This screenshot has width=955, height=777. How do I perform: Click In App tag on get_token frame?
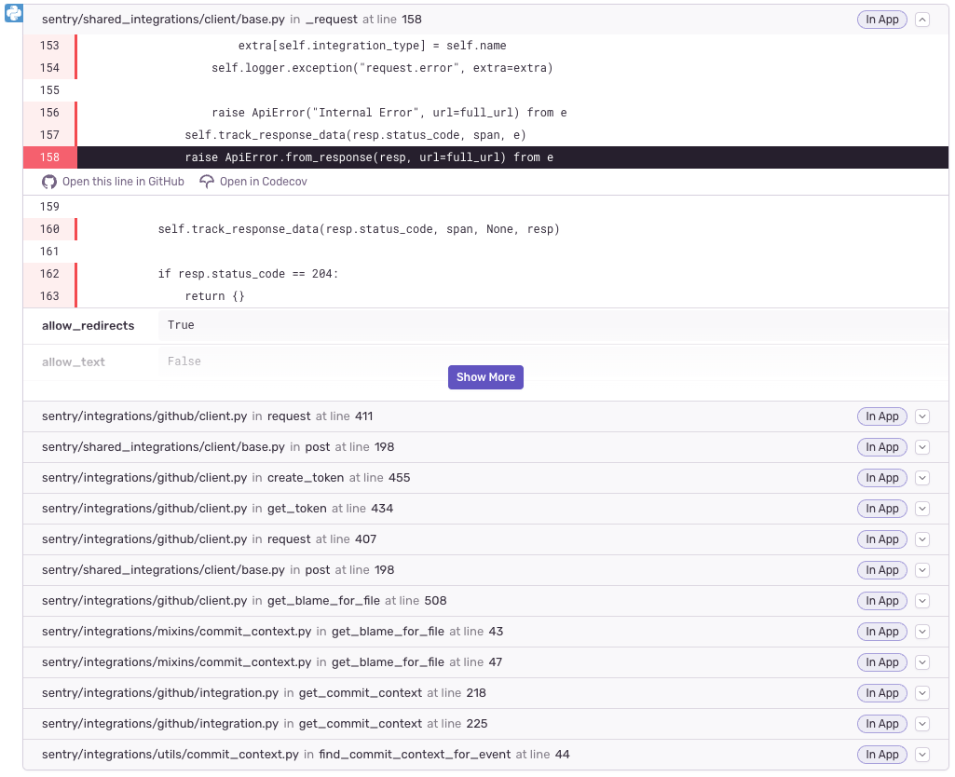click(x=882, y=509)
